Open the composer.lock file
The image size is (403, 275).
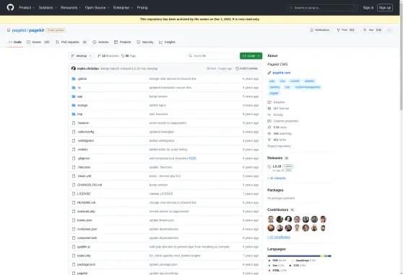(x=87, y=238)
